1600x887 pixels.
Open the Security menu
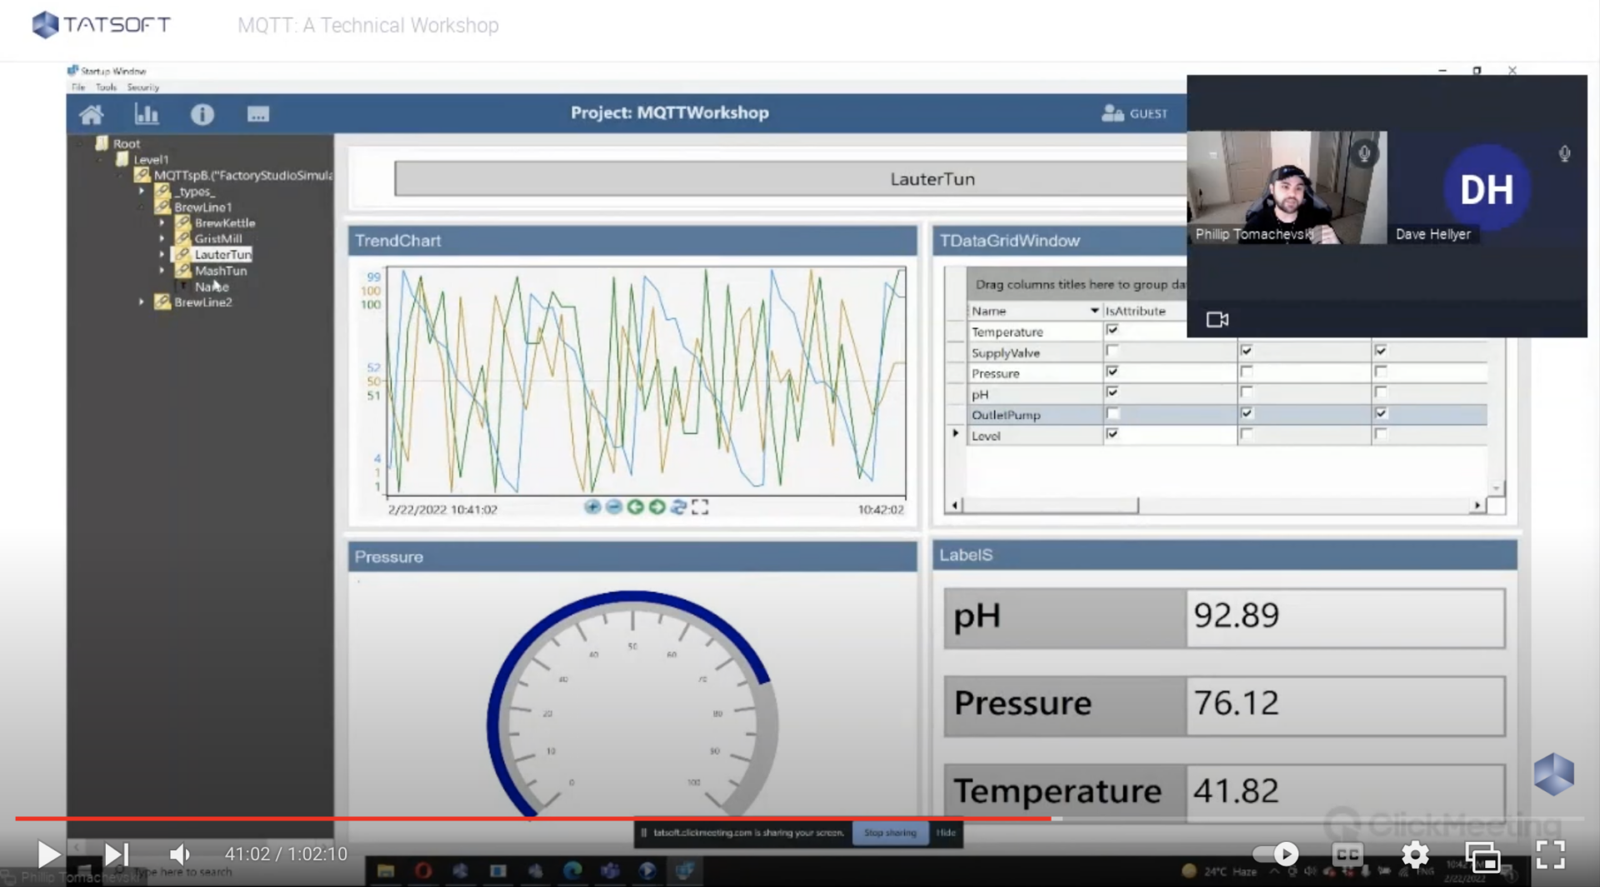[142, 87]
